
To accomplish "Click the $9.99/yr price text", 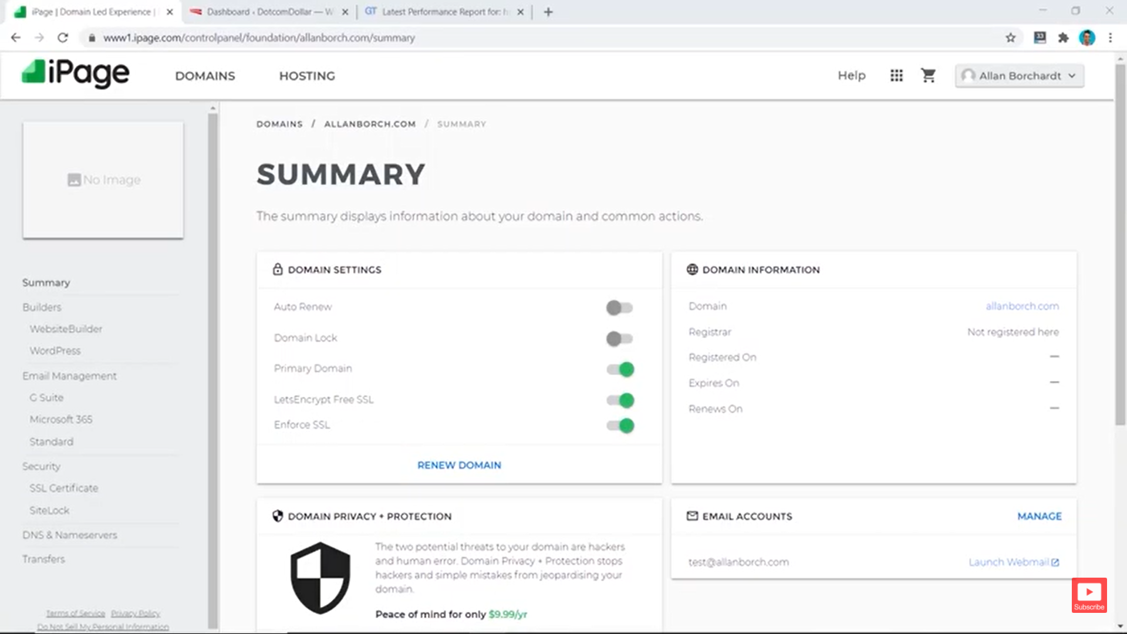I will click(x=508, y=614).
